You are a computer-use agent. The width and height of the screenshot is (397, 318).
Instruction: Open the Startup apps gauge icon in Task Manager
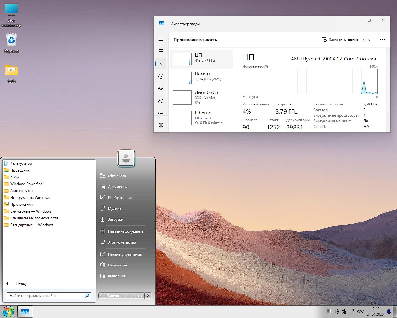click(161, 88)
